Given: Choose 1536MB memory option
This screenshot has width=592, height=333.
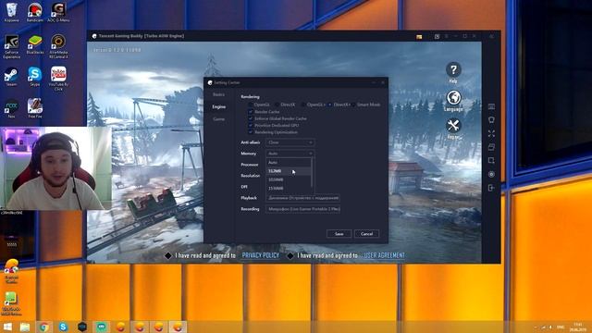Looking at the screenshot, I should coord(289,189).
